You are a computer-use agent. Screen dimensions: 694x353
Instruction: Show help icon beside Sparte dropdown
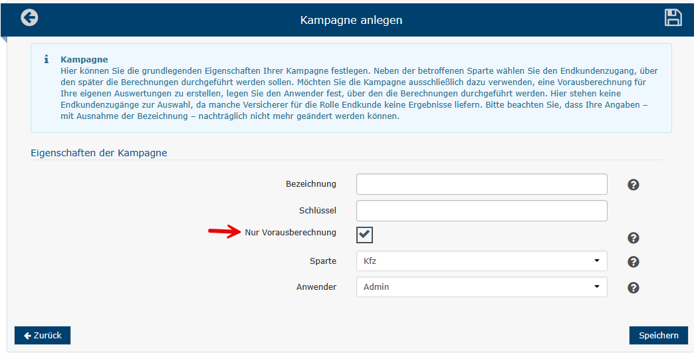click(633, 262)
